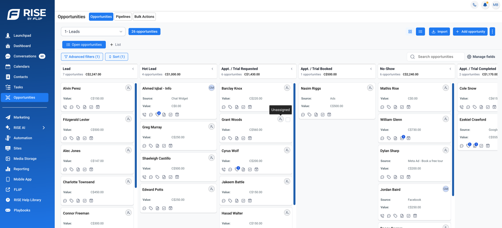Image resolution: width=502 pixels, height=228 pixels.
Task: Open Advanced filters (1)
Action: point(82,57)
